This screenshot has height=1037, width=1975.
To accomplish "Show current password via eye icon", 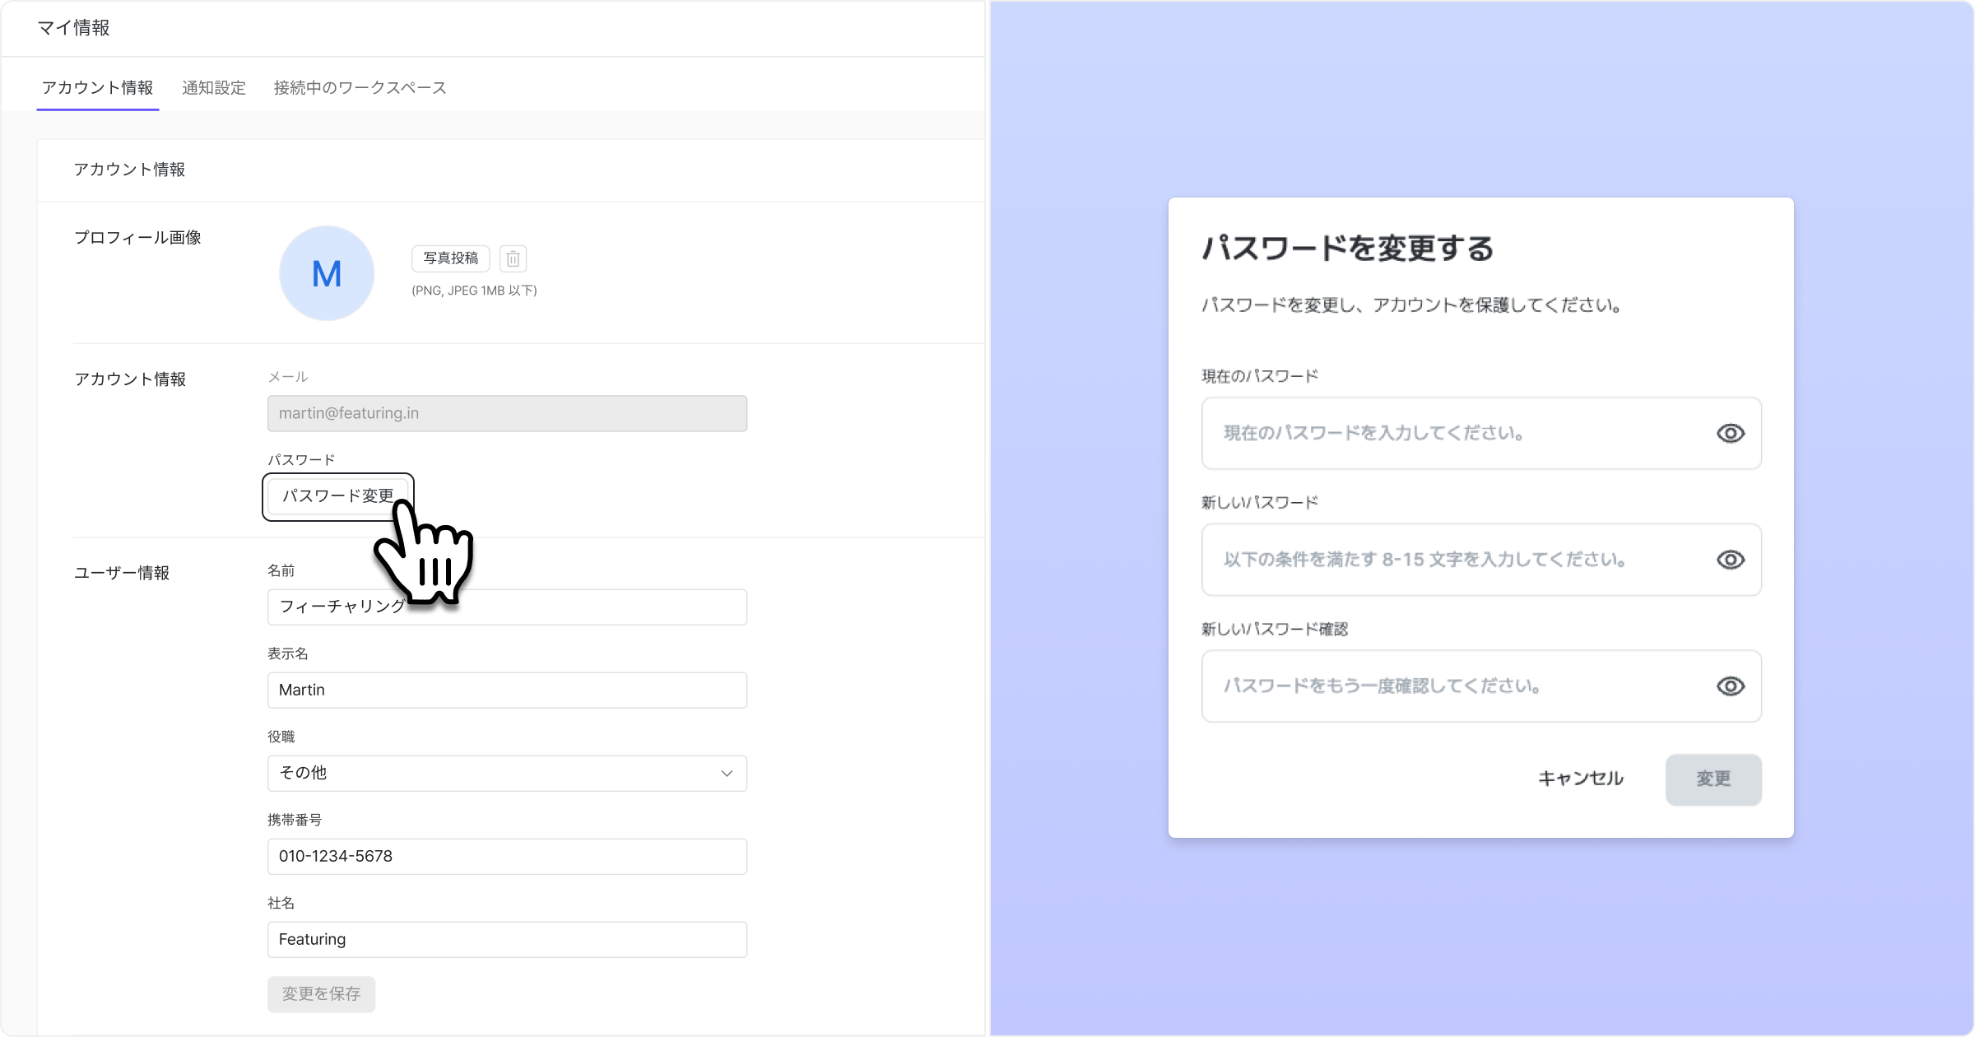I will [x=1730, y=434].
